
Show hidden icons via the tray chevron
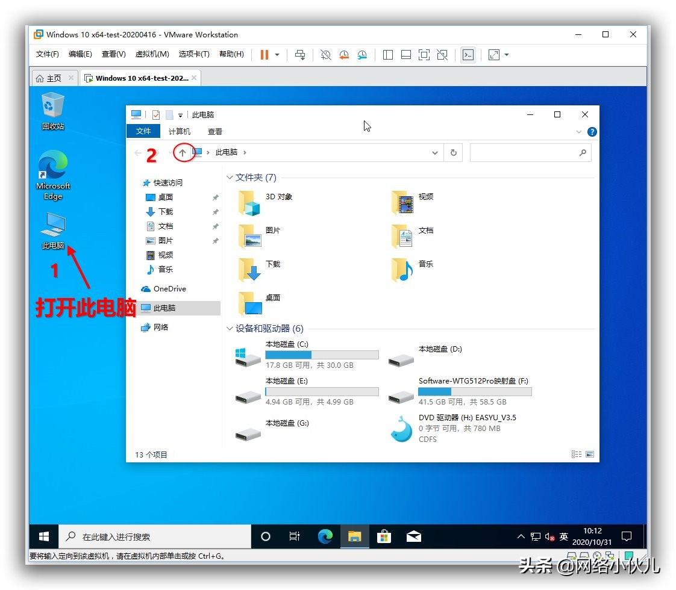tap(521, 536)
